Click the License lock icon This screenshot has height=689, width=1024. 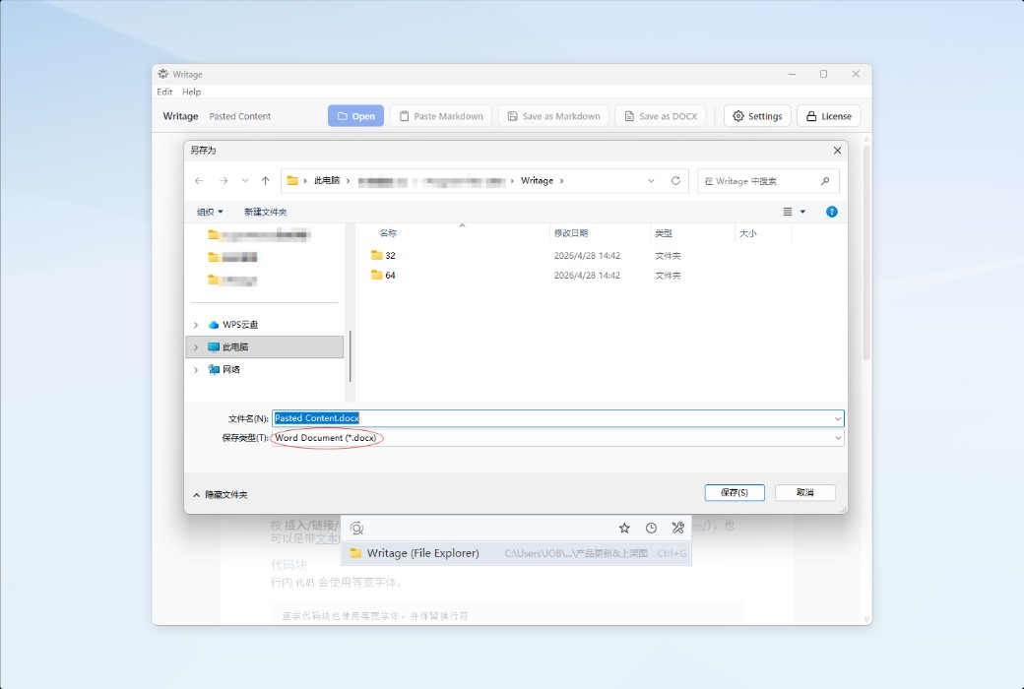[811, 115]
